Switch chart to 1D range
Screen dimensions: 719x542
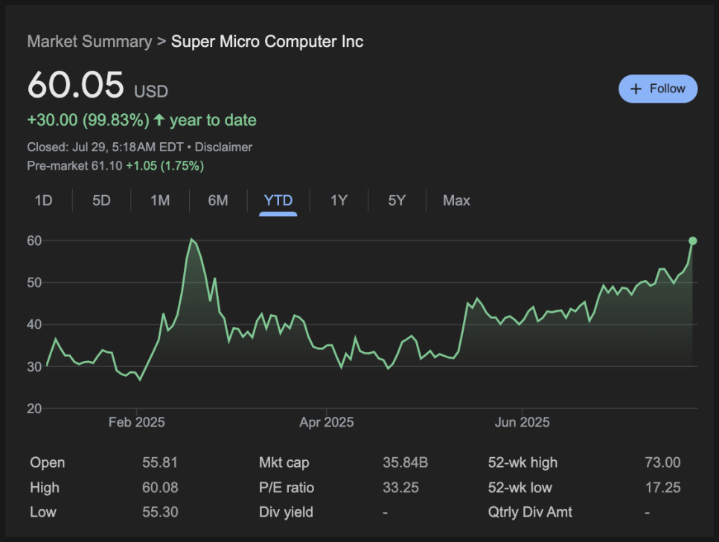tap(44, 200)
